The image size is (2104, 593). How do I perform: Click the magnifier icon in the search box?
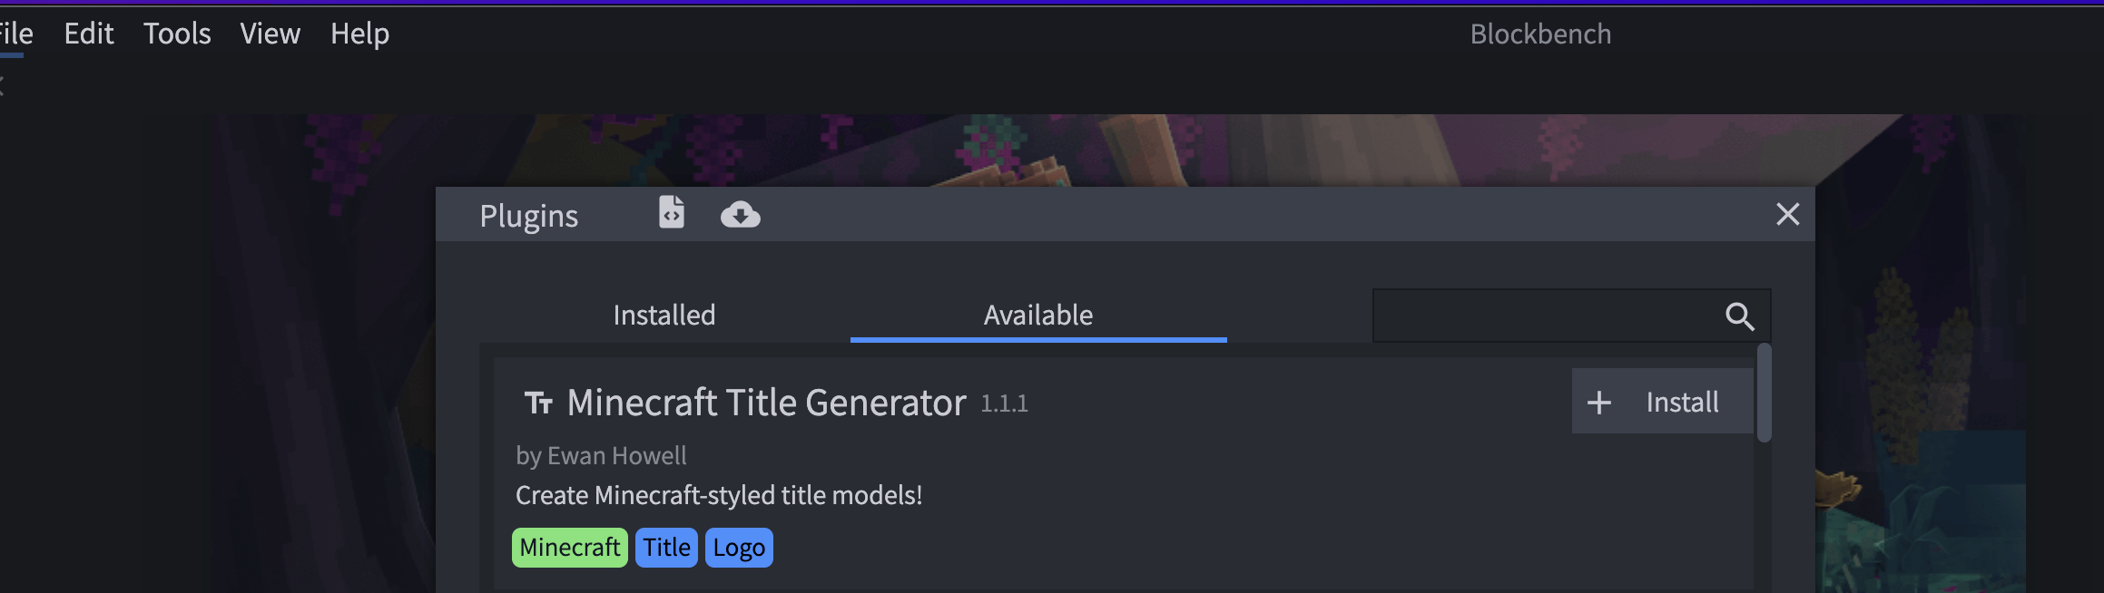1739,316
